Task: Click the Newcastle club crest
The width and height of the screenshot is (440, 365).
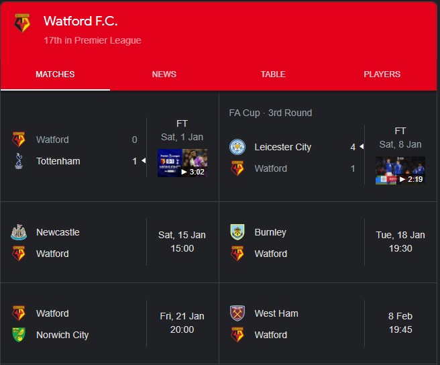Action: click(x=19, y=232)
